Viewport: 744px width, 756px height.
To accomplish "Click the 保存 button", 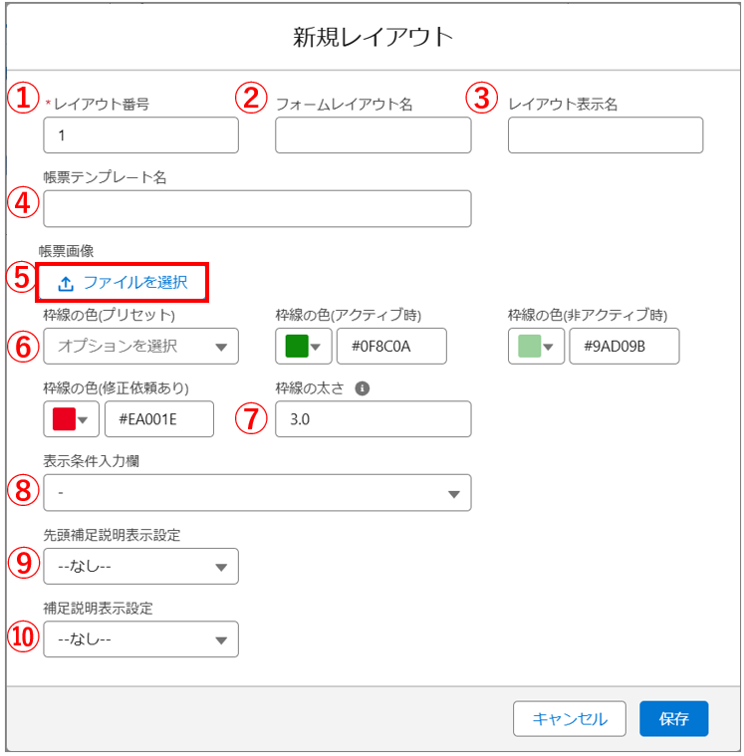I will [x=673, y=719].
